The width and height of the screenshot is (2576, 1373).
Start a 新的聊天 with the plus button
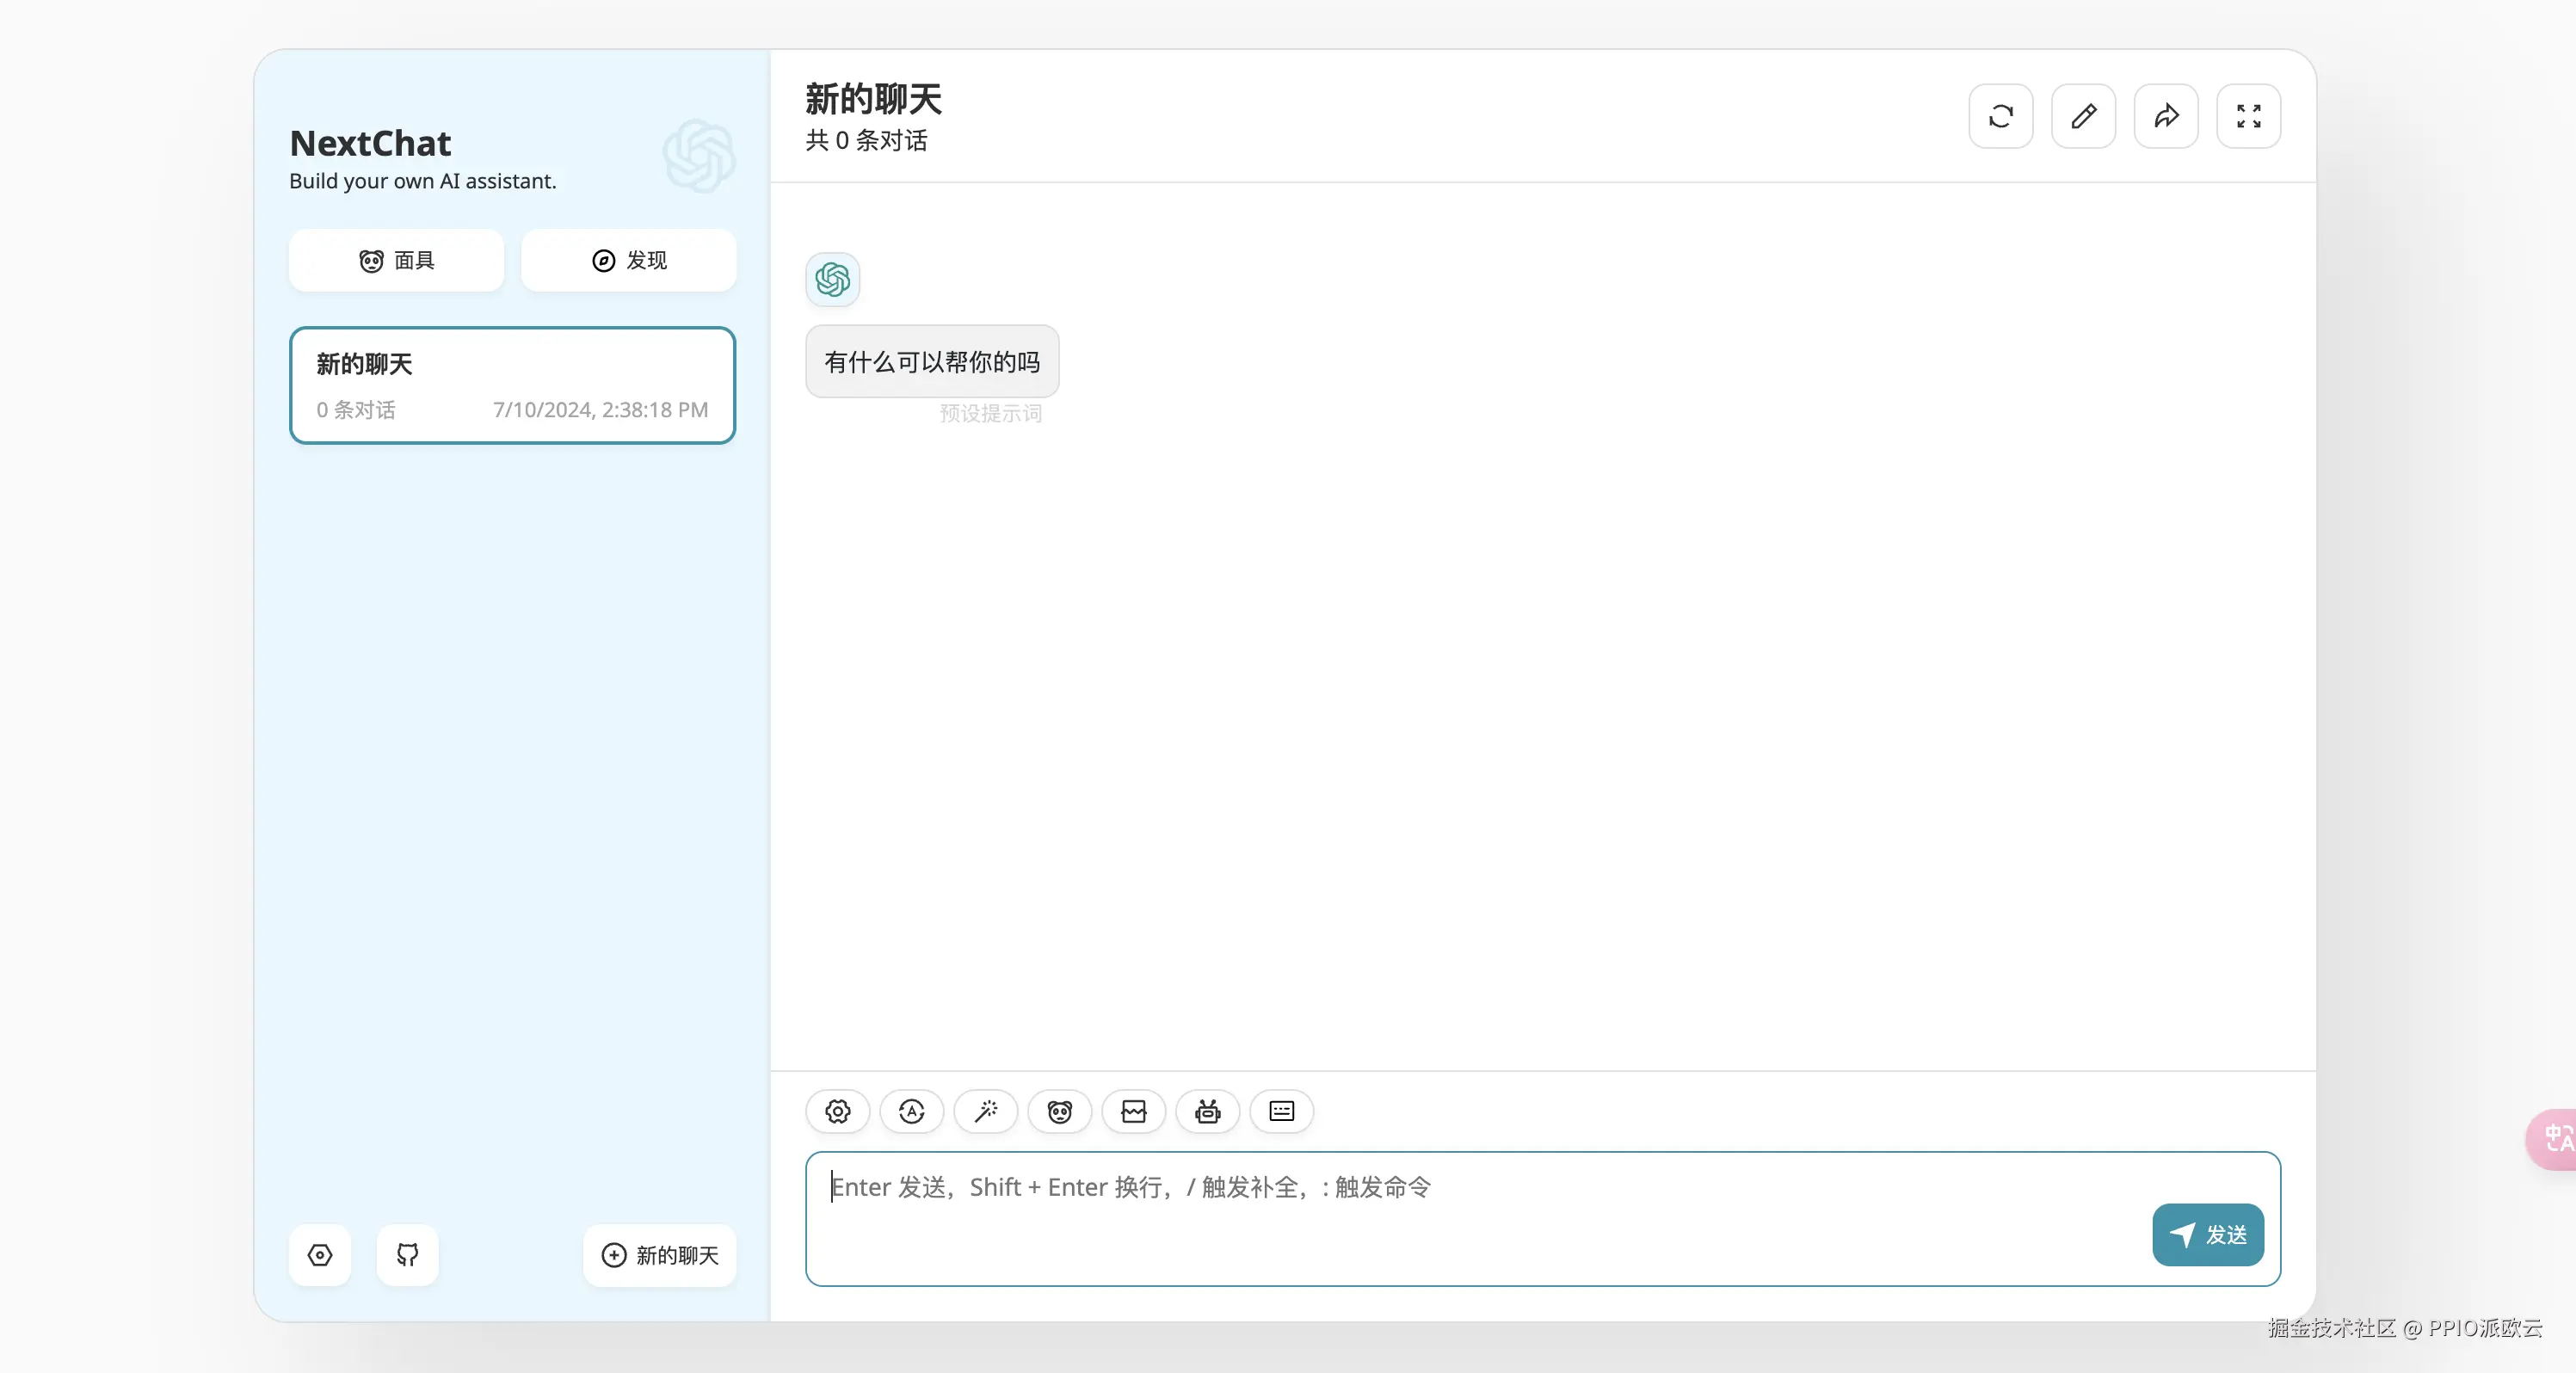pyautogui.click(x=659, y=1254)
